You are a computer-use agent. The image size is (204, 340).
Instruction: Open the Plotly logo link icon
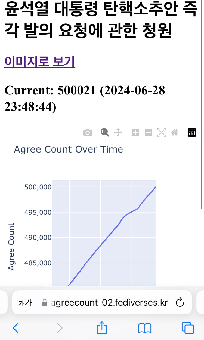[192, 132]
